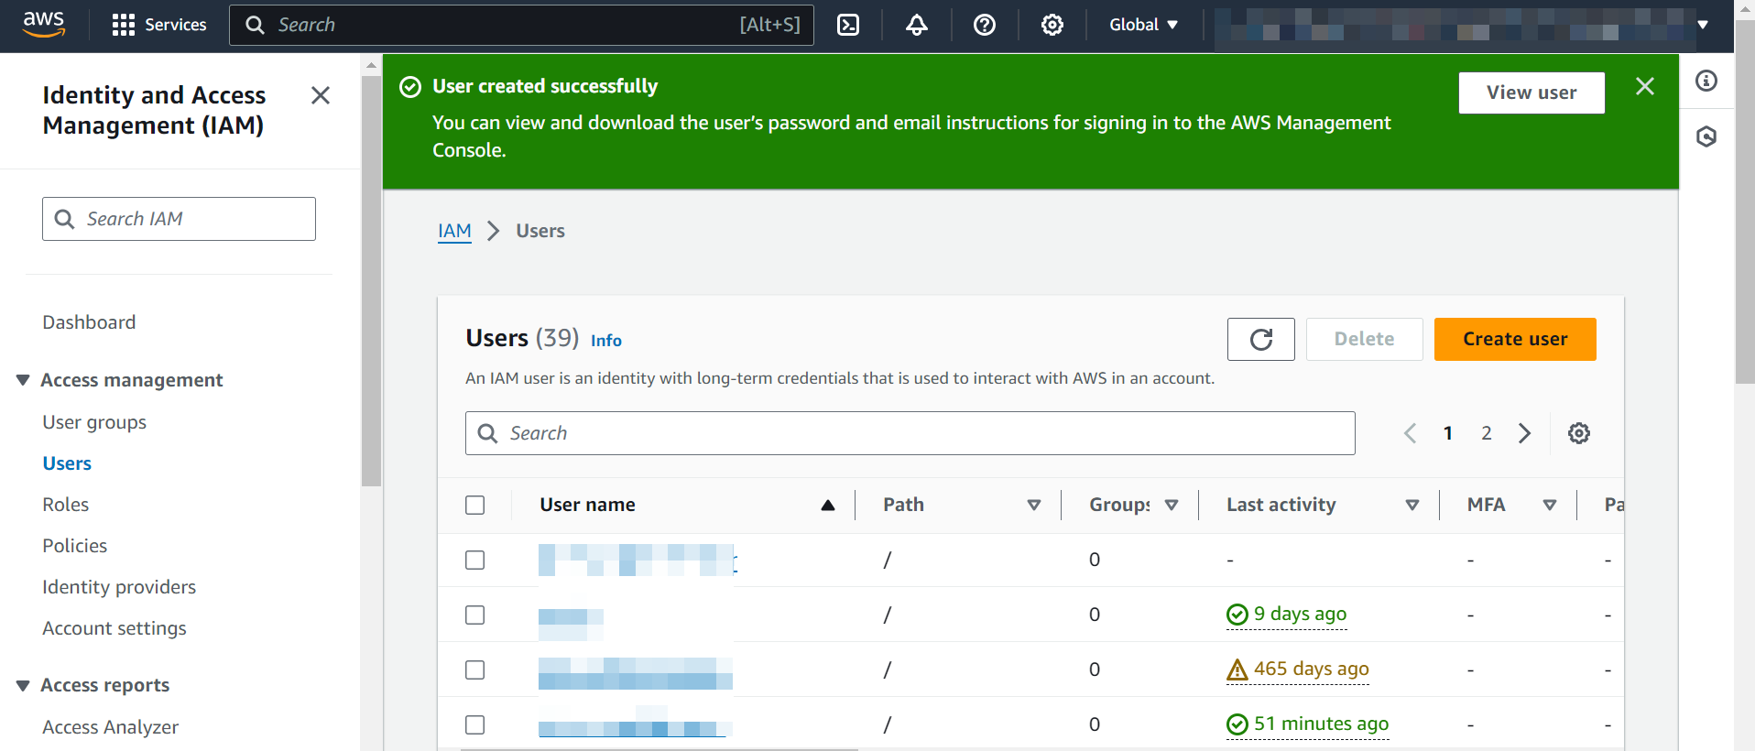
Task: Open Policies in the sidebar
Action: click(x=74, y=546)
